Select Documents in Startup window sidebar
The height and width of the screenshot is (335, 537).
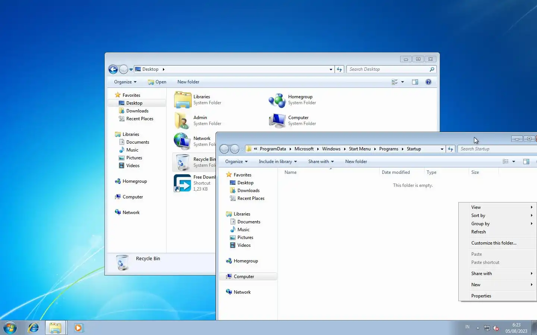(249, 222)
